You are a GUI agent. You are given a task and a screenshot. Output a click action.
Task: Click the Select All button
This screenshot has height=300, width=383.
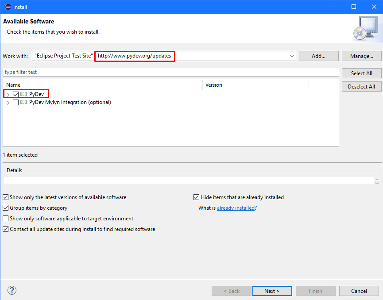click(x=361, y=73)
